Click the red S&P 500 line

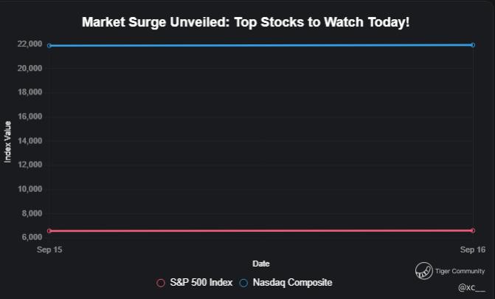pyautogui.click(x=258, y=231)
